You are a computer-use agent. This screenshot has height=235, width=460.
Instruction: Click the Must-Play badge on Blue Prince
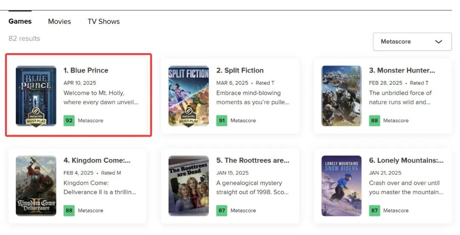coord(36,117)
